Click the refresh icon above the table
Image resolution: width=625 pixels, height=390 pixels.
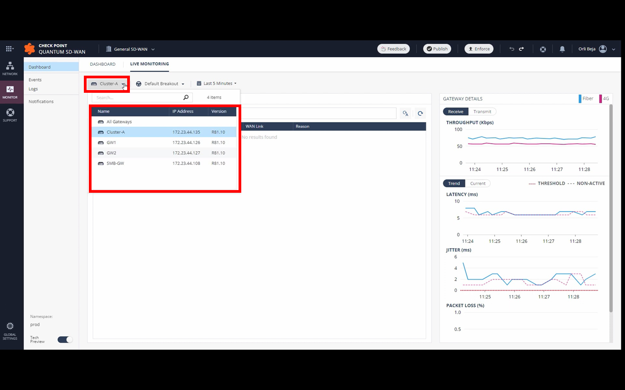click(x=420, y=113)
